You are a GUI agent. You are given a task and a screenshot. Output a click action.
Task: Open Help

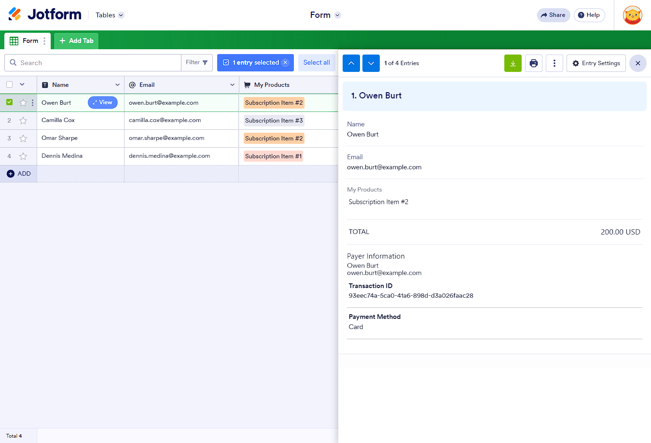(589, 15)
